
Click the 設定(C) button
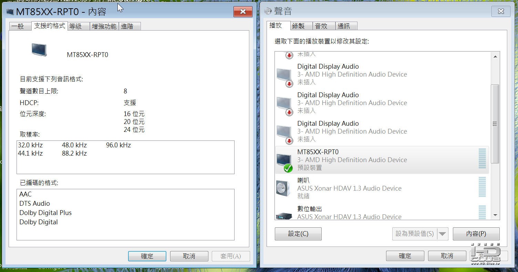(x=298, y=234)
